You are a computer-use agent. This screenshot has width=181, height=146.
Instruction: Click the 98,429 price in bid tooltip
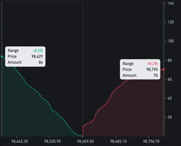coord(37,57)
